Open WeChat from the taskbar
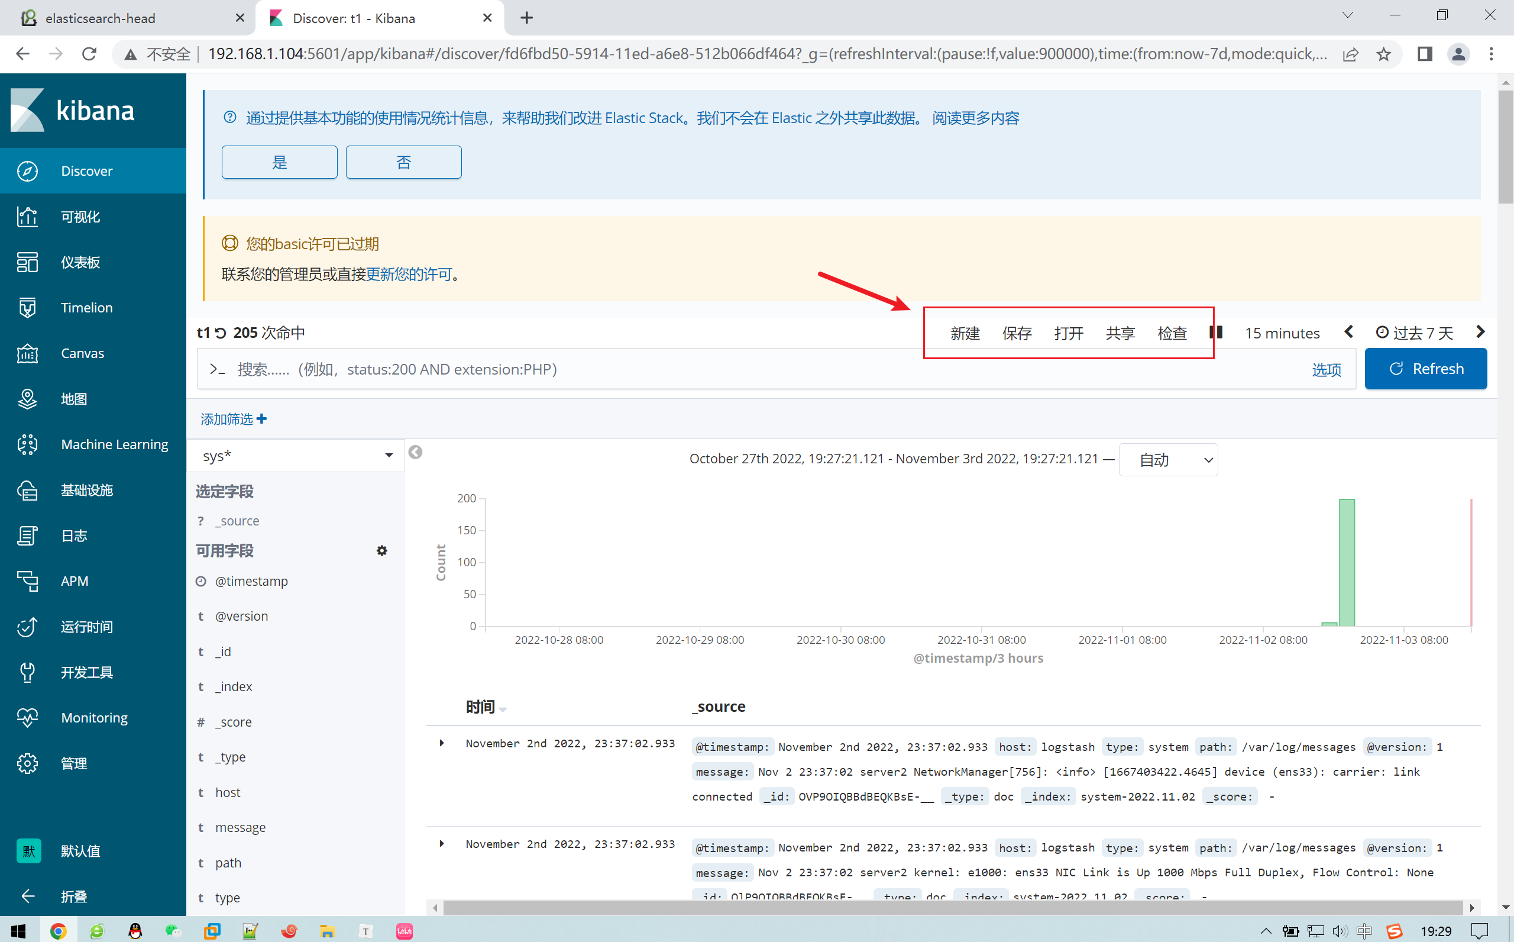 (x=173, y=931)
